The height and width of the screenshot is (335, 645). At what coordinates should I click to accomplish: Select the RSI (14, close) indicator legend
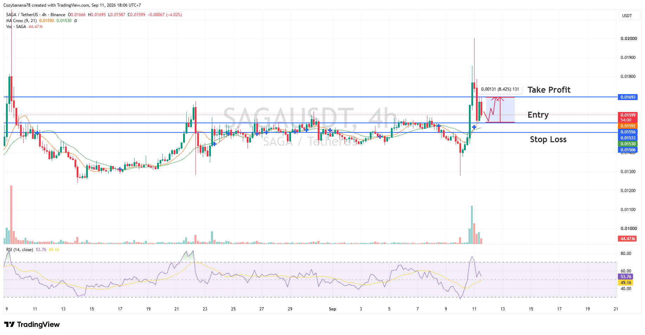[20, 250]
